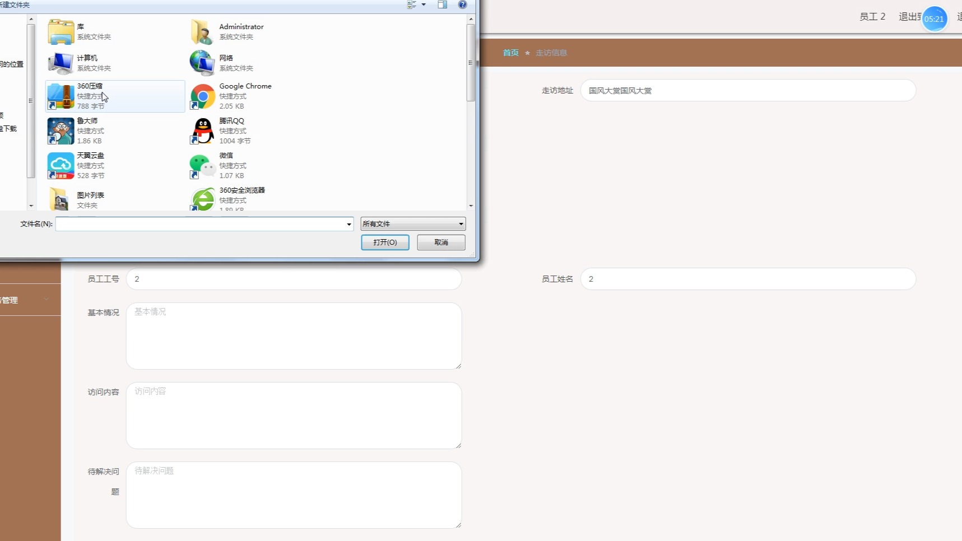This screenshot has height=541, width=962.
Task: Click the 走访信息 breadcrumb text
Action: pyautogui.click(x=551, y=53)
